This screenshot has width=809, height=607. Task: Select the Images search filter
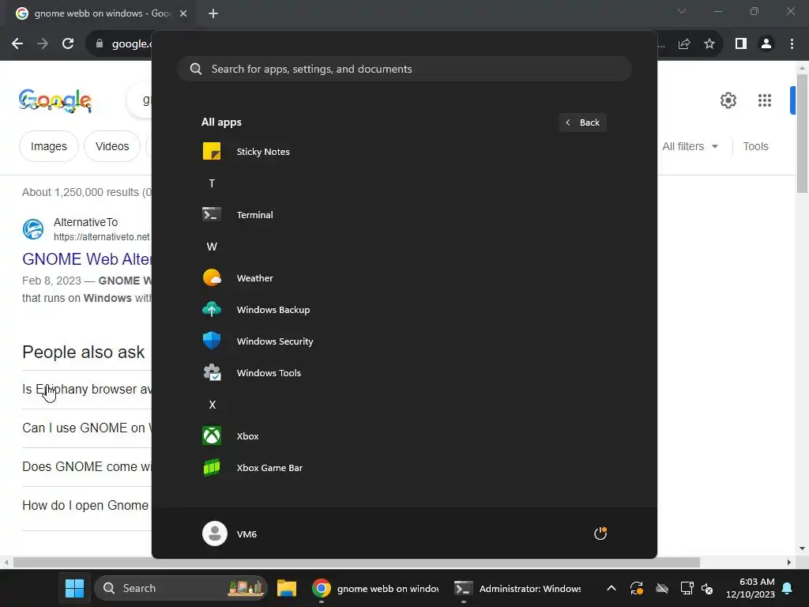coord(48,146)
